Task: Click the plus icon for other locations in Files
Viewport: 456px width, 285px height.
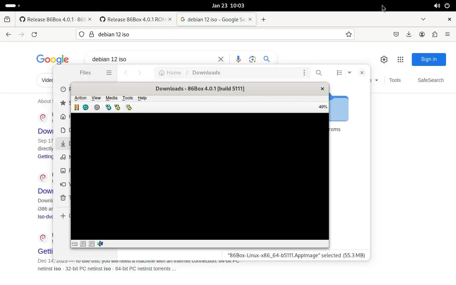Action: pos(63,216)
